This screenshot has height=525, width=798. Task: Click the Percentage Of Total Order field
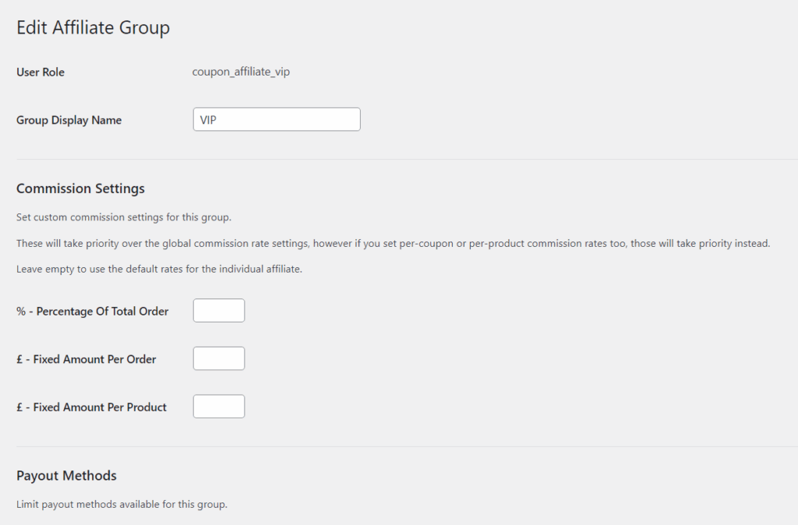[x=219, y=310]
